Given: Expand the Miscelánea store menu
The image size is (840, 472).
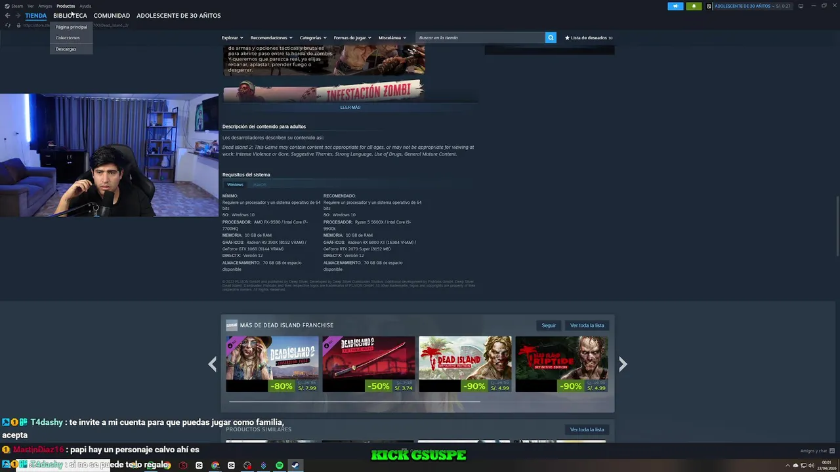Looking at the screenshot, I should pyautogui.click(x=392, y=37).
